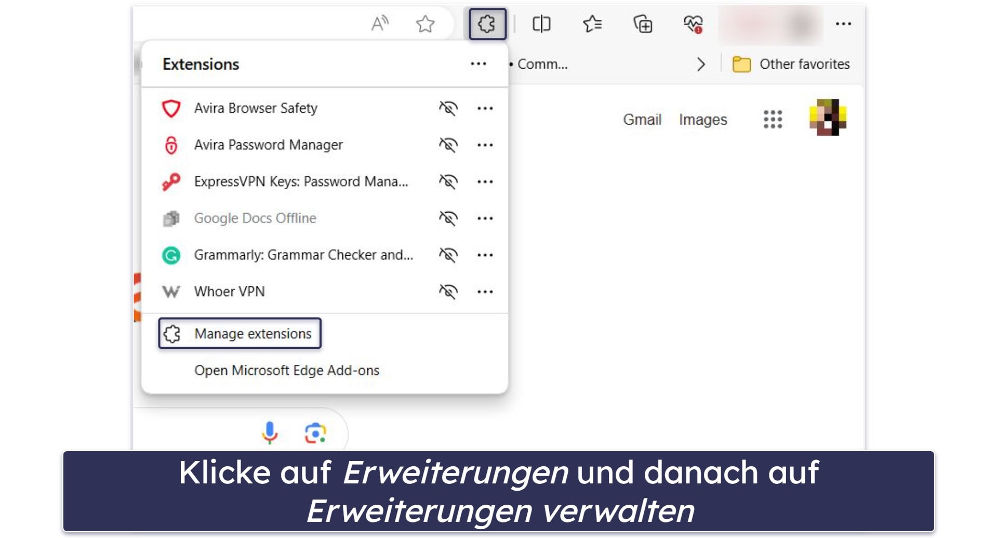This screenshot has height=538, width=997.
Task: Open more actions for Google Docs Offline
Action: [485, 218]
